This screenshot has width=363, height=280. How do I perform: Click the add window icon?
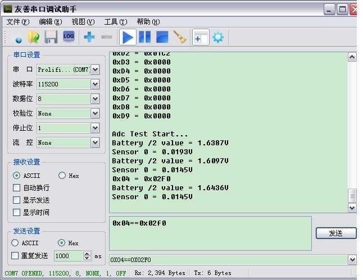click(201, 37)
